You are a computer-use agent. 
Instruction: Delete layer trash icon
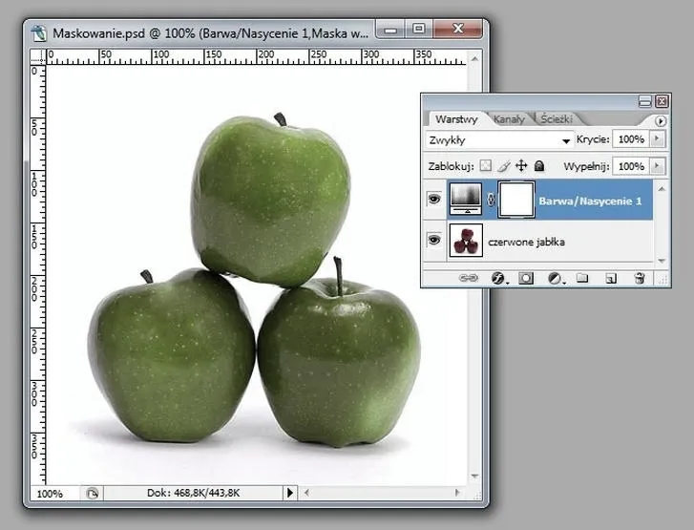(640, 278)
